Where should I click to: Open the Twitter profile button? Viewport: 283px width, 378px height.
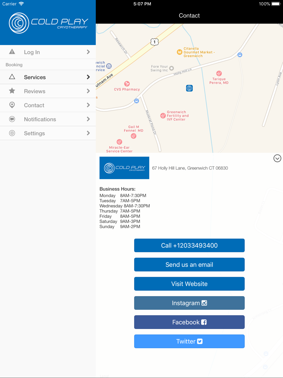(189, 341)
